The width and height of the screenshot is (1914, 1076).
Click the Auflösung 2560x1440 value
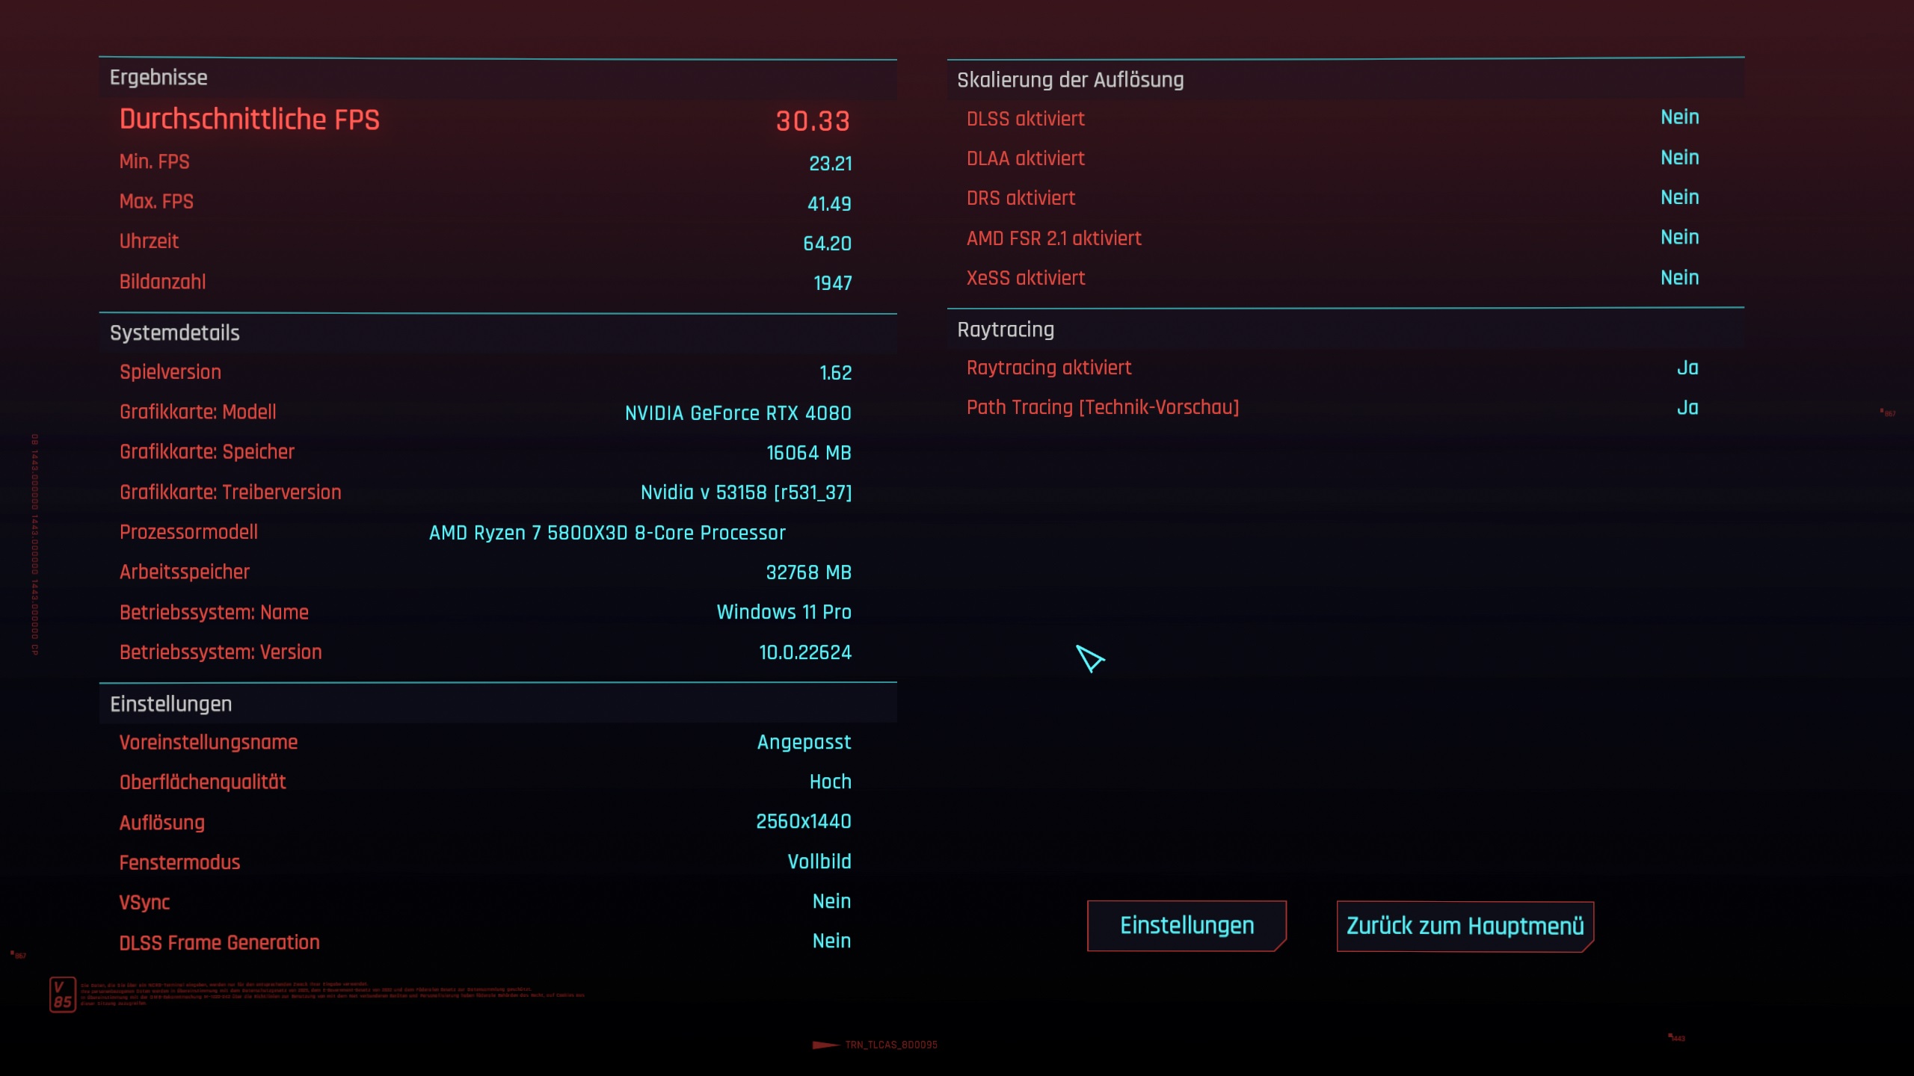tap(803, 822)
